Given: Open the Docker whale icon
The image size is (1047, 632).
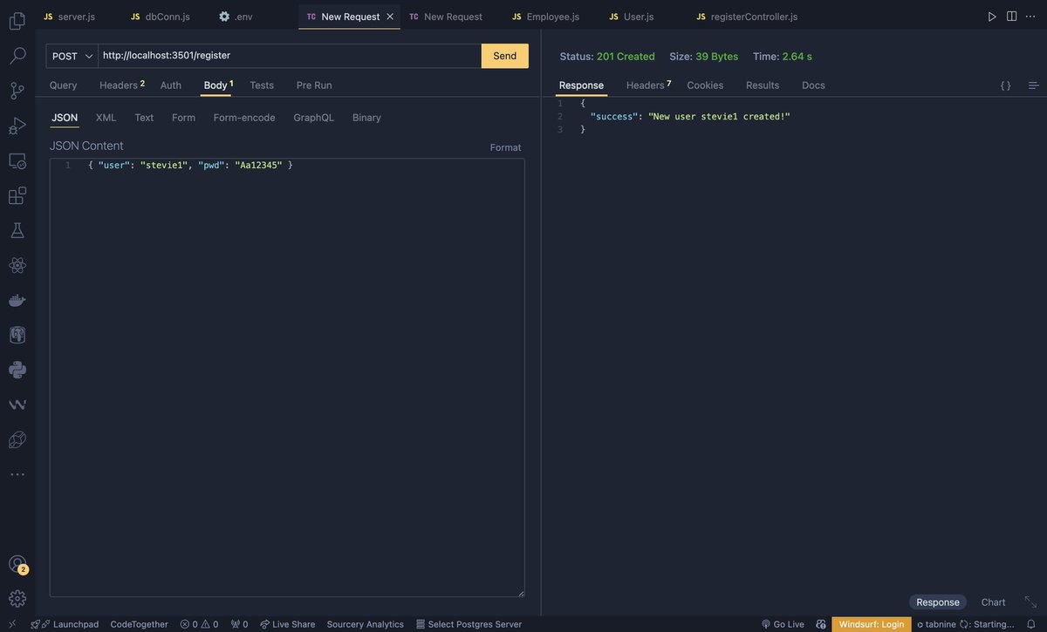Looking at the screenshot, I should coord(17,300).
